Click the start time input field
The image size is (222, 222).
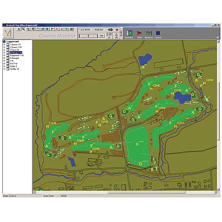(x=84, y=29)
